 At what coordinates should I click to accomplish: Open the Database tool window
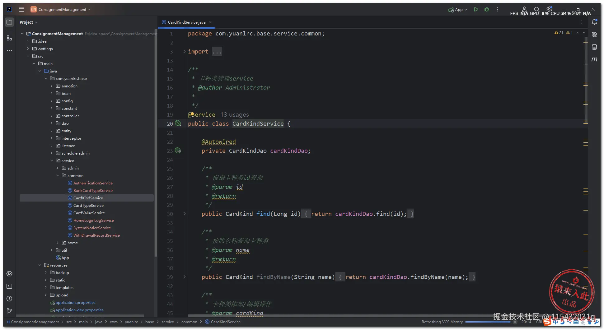(x=594, y=47)
